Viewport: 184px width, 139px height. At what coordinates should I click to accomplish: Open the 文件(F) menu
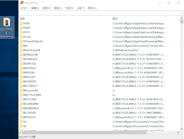[x=24, y=8]
